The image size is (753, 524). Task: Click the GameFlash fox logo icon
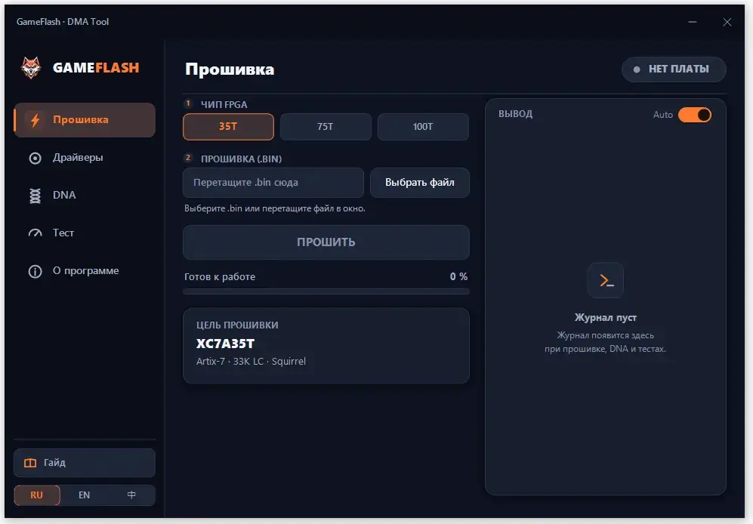coord(31,68)
